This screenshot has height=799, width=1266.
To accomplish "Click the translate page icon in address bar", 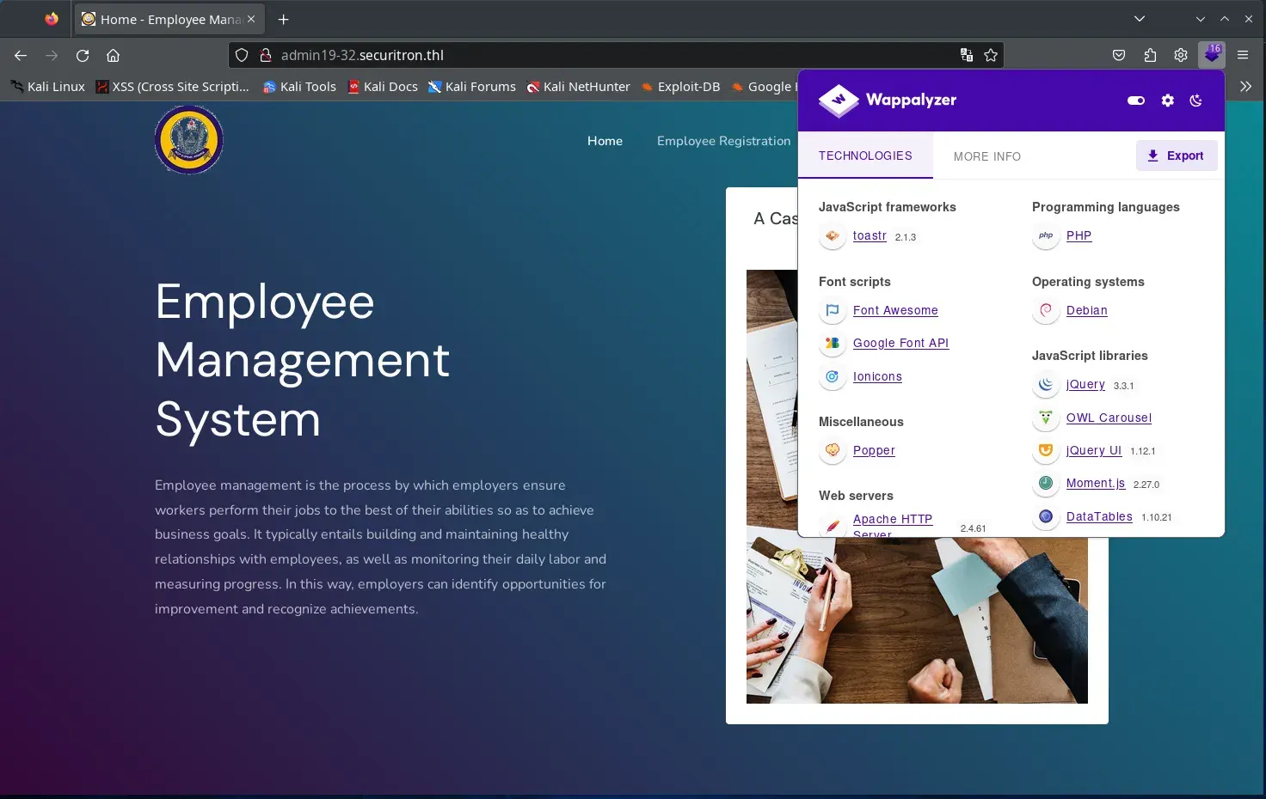I will [967, 55].
